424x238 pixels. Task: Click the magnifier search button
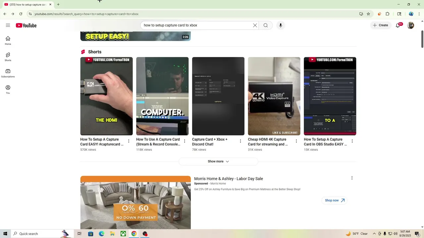pyautogui.click(x=266, y=25)
